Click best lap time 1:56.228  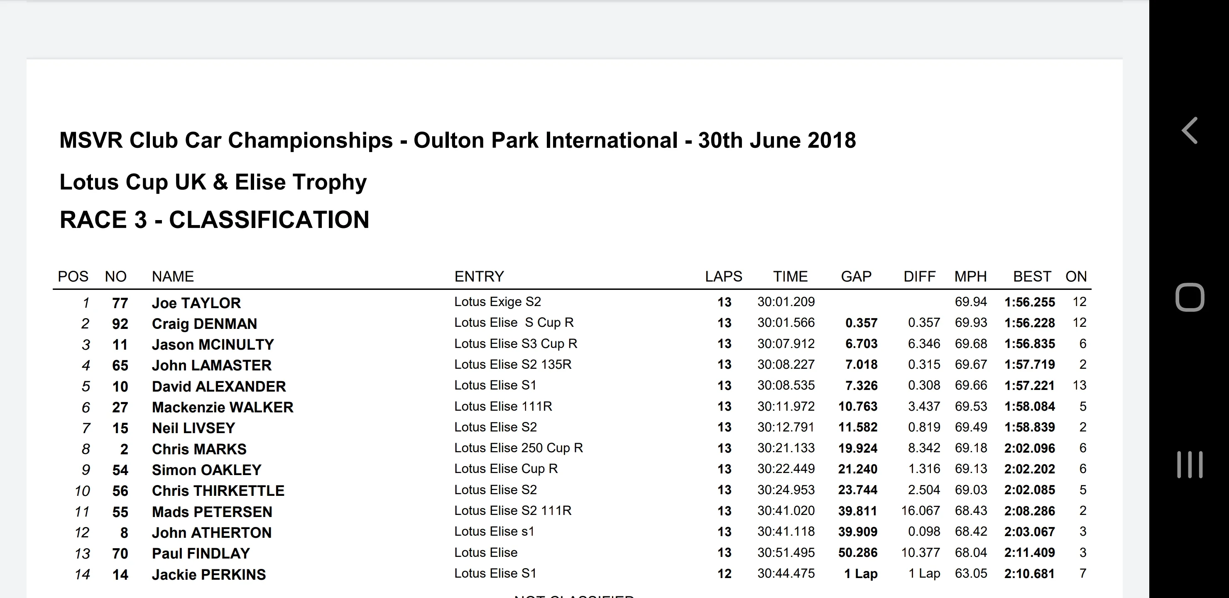tap(1030, 323)
